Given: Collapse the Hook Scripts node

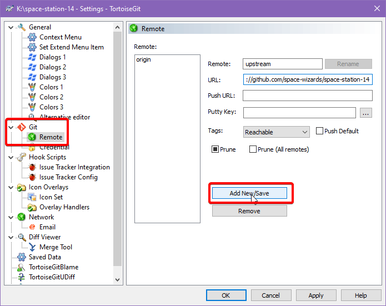Looking at the screenshot, I should click(x=11, y=157).
